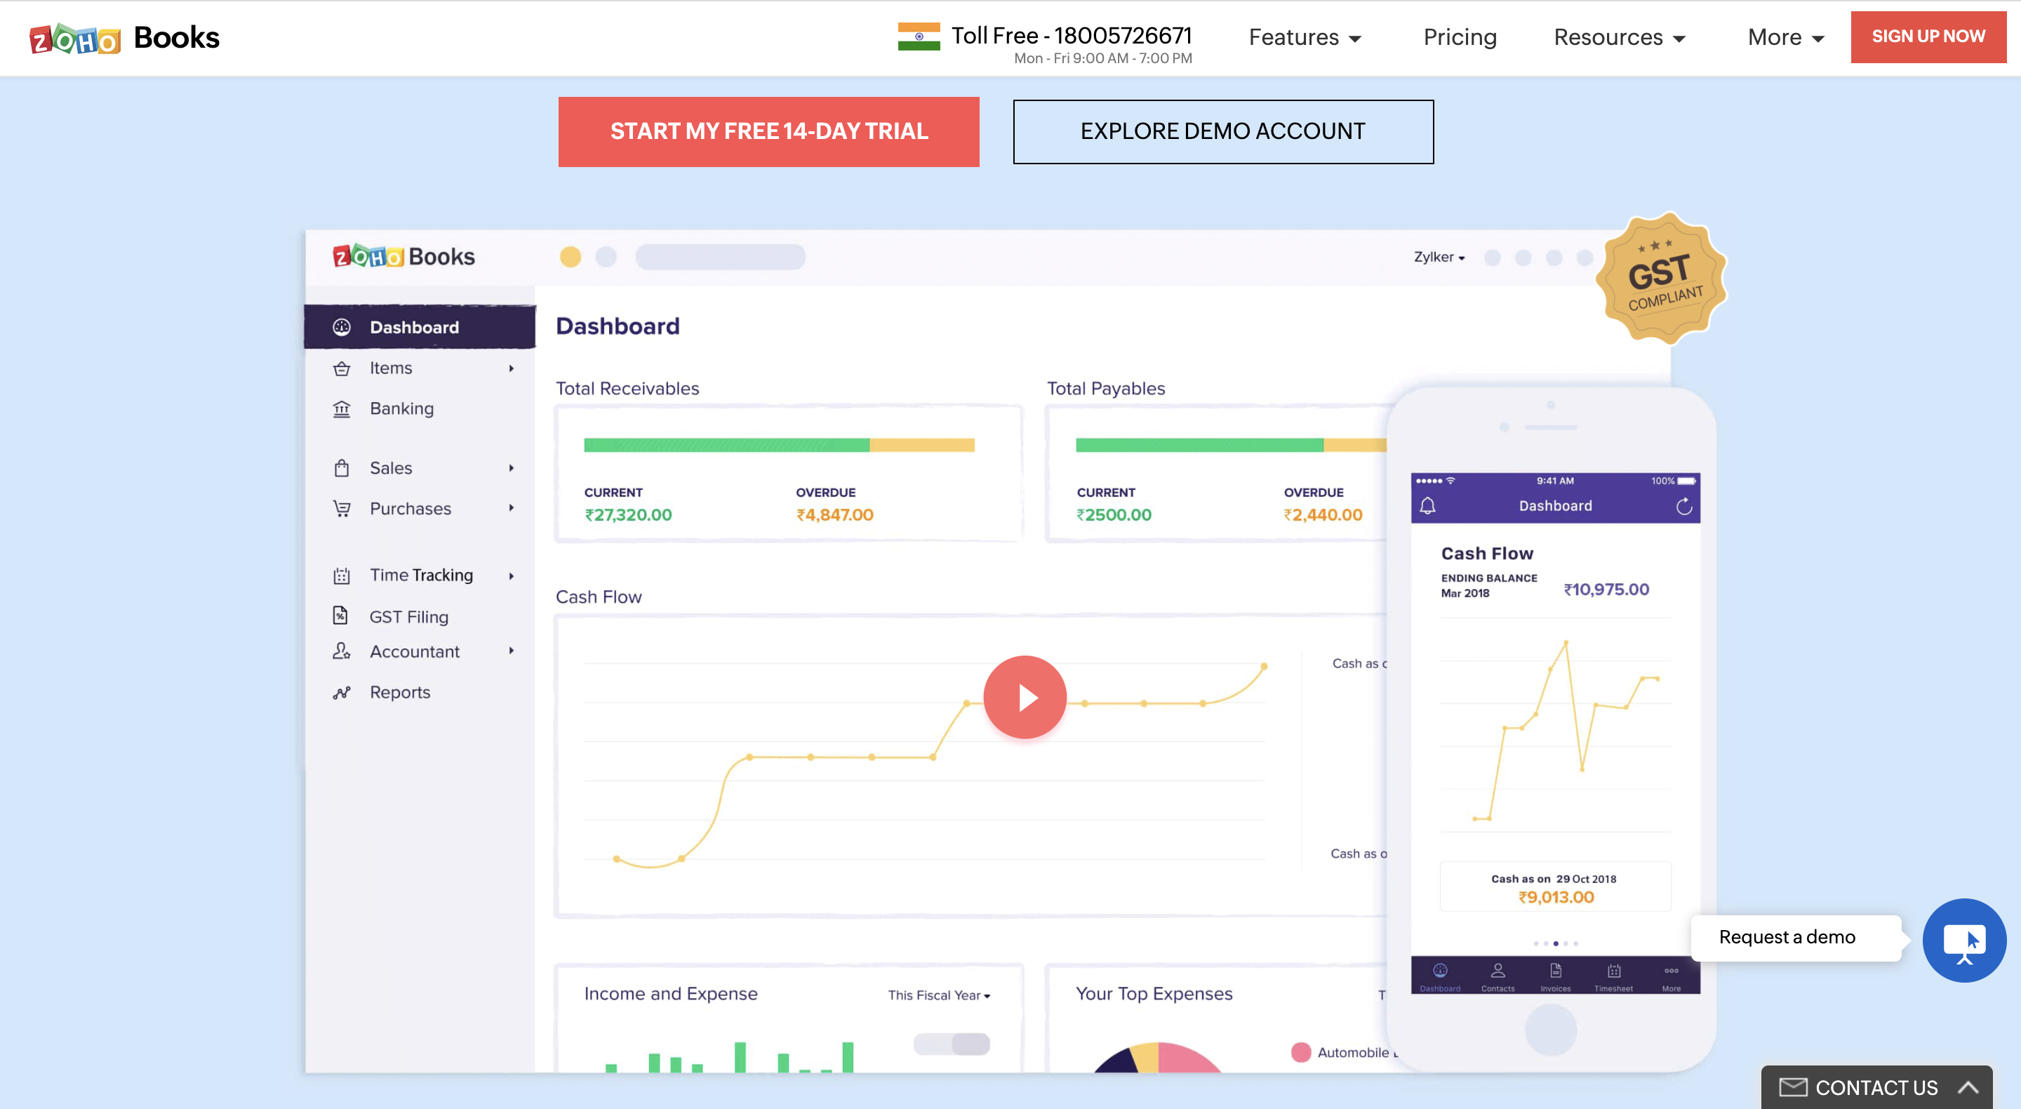Expand the Accountant submenu arrow
The width and height of the screenshot is (2021, 1109).
tap(511, 651)
